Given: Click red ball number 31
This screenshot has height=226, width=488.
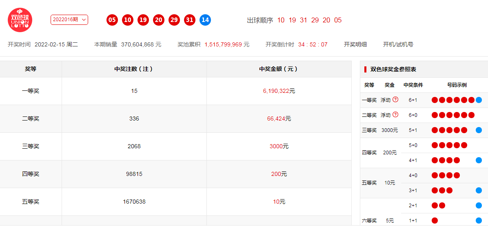Looking at the screenshot, I should (x=190, y=20).
